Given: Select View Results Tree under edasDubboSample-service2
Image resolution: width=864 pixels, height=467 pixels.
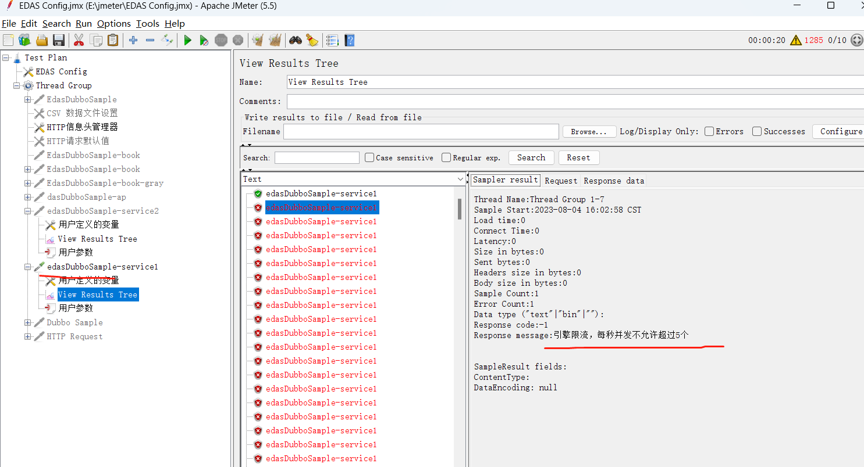Looking at the screenshot, I should (97, 239).
